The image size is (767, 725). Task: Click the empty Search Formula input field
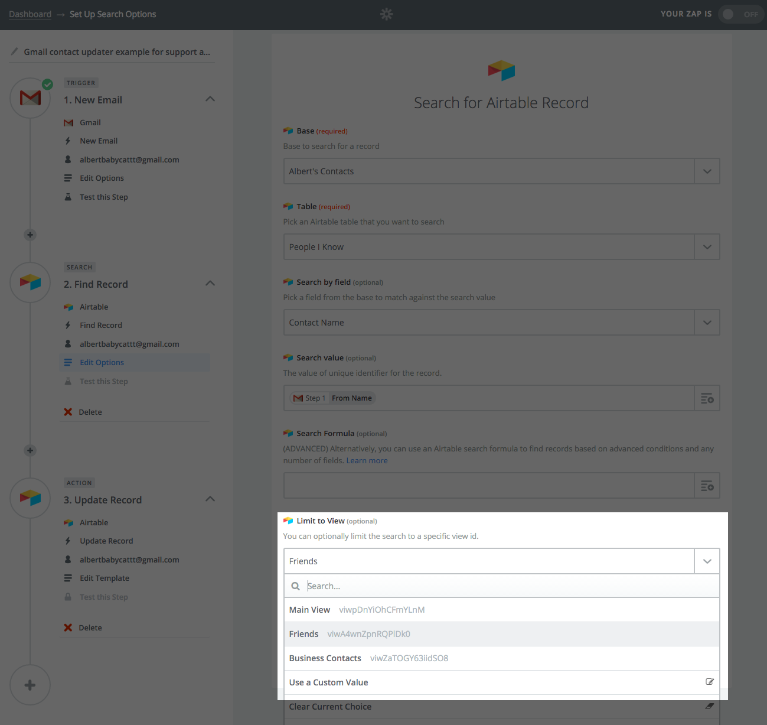[489, 486]
